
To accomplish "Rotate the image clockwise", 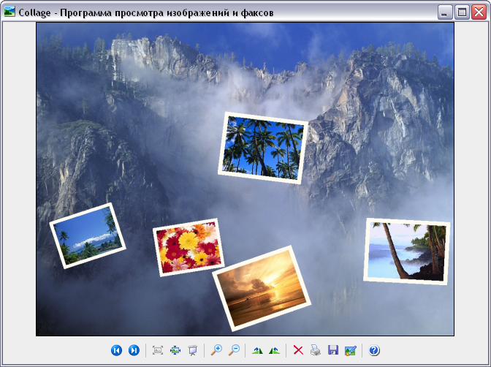I will click(257, 350).
